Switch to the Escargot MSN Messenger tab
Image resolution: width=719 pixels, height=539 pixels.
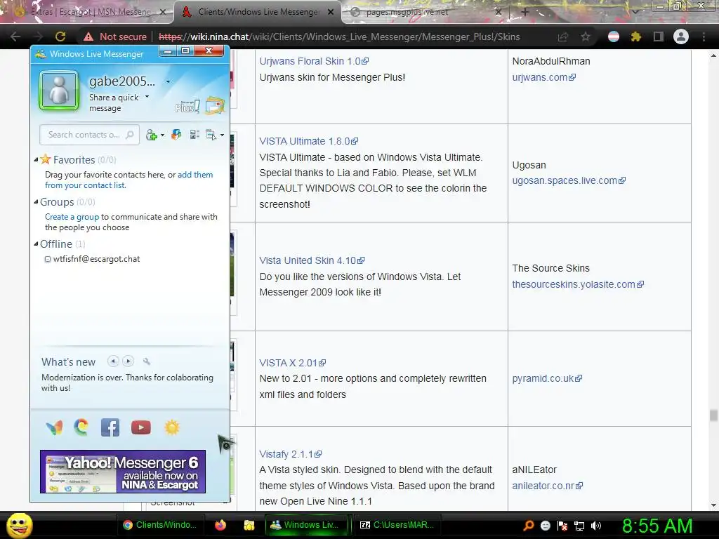pos(90,12)
